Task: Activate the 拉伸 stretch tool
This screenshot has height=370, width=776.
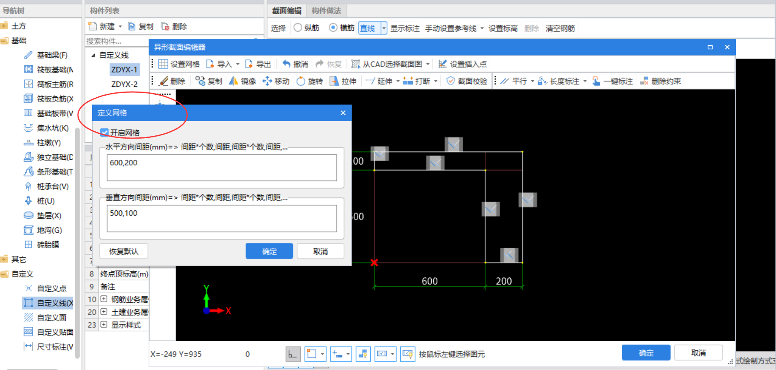Action: point(343,81)
